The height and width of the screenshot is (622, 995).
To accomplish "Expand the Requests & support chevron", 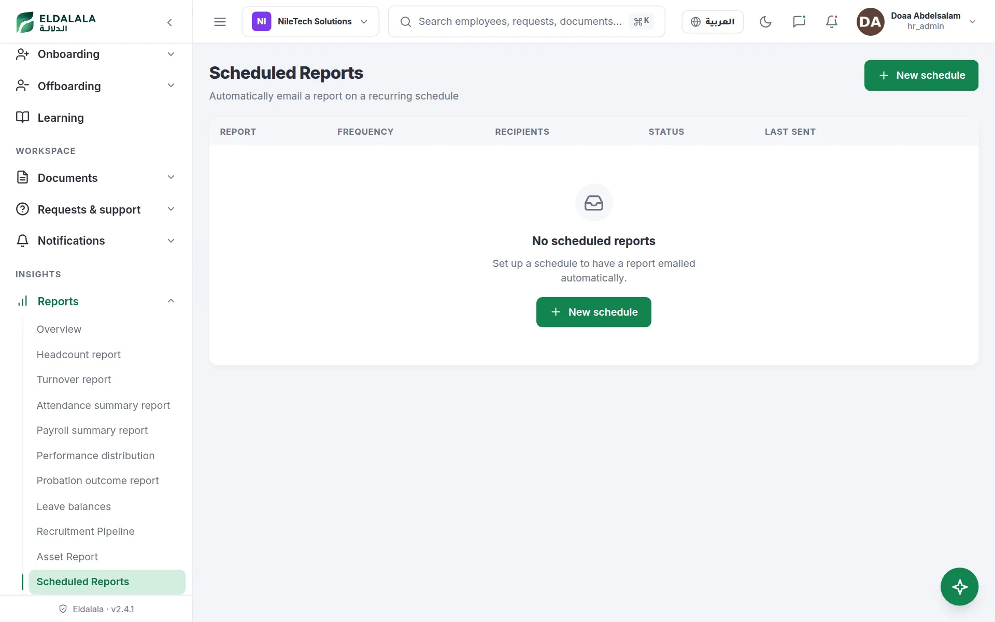I will tap(171, 209).
